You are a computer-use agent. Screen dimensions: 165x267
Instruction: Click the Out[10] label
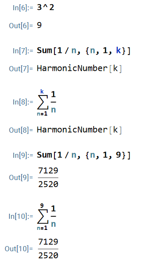tap(19, 249)
